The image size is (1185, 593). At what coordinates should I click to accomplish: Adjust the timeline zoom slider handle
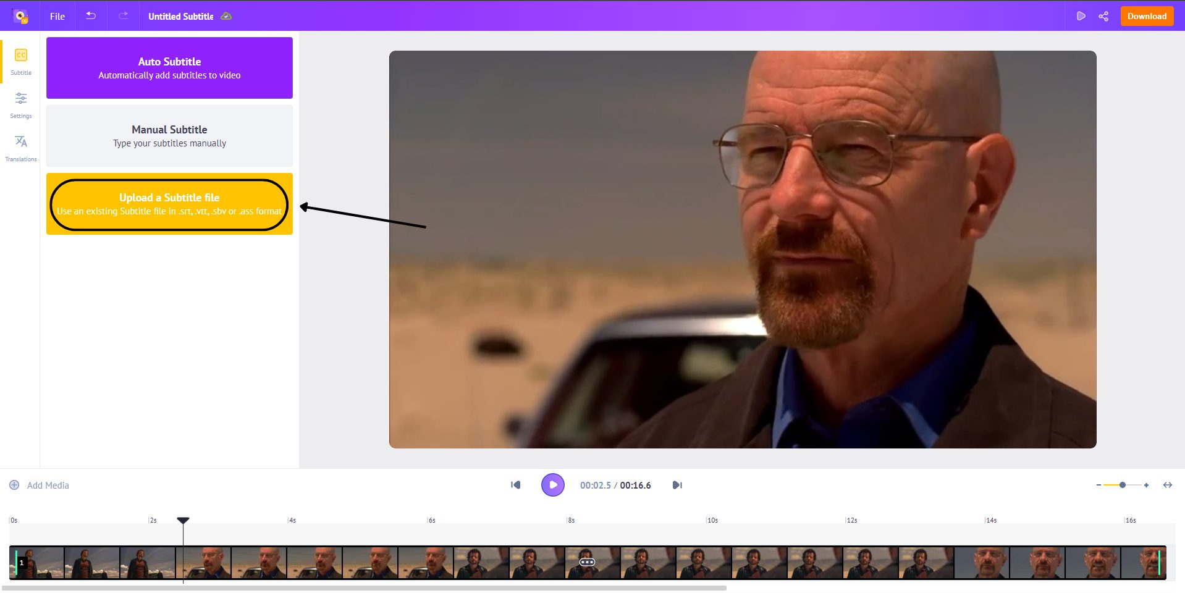pyautogui.click(x=1123, y=485)
